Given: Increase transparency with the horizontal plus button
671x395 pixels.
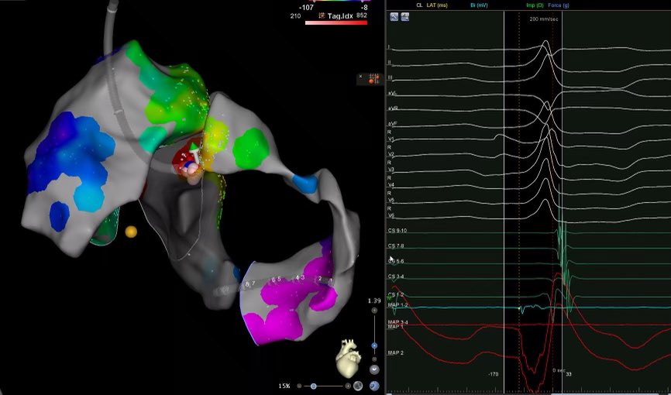Looking at the screenshot, I should pyautogui.click(x=348, y=386).
